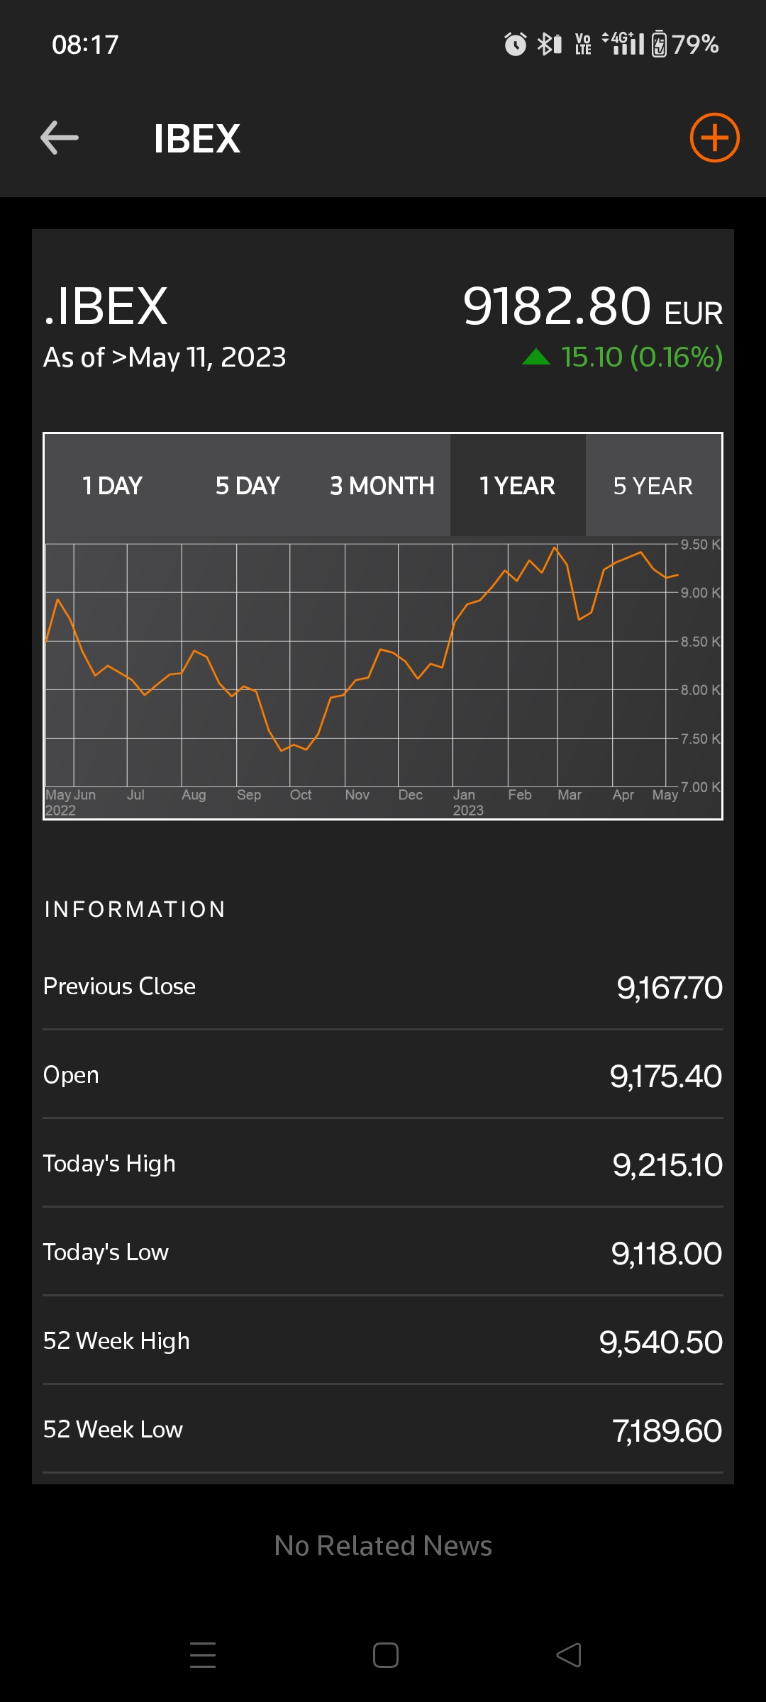Open Android recent apps menu icon
This screenshot has width=766, height=1702.
point(203,1654)
